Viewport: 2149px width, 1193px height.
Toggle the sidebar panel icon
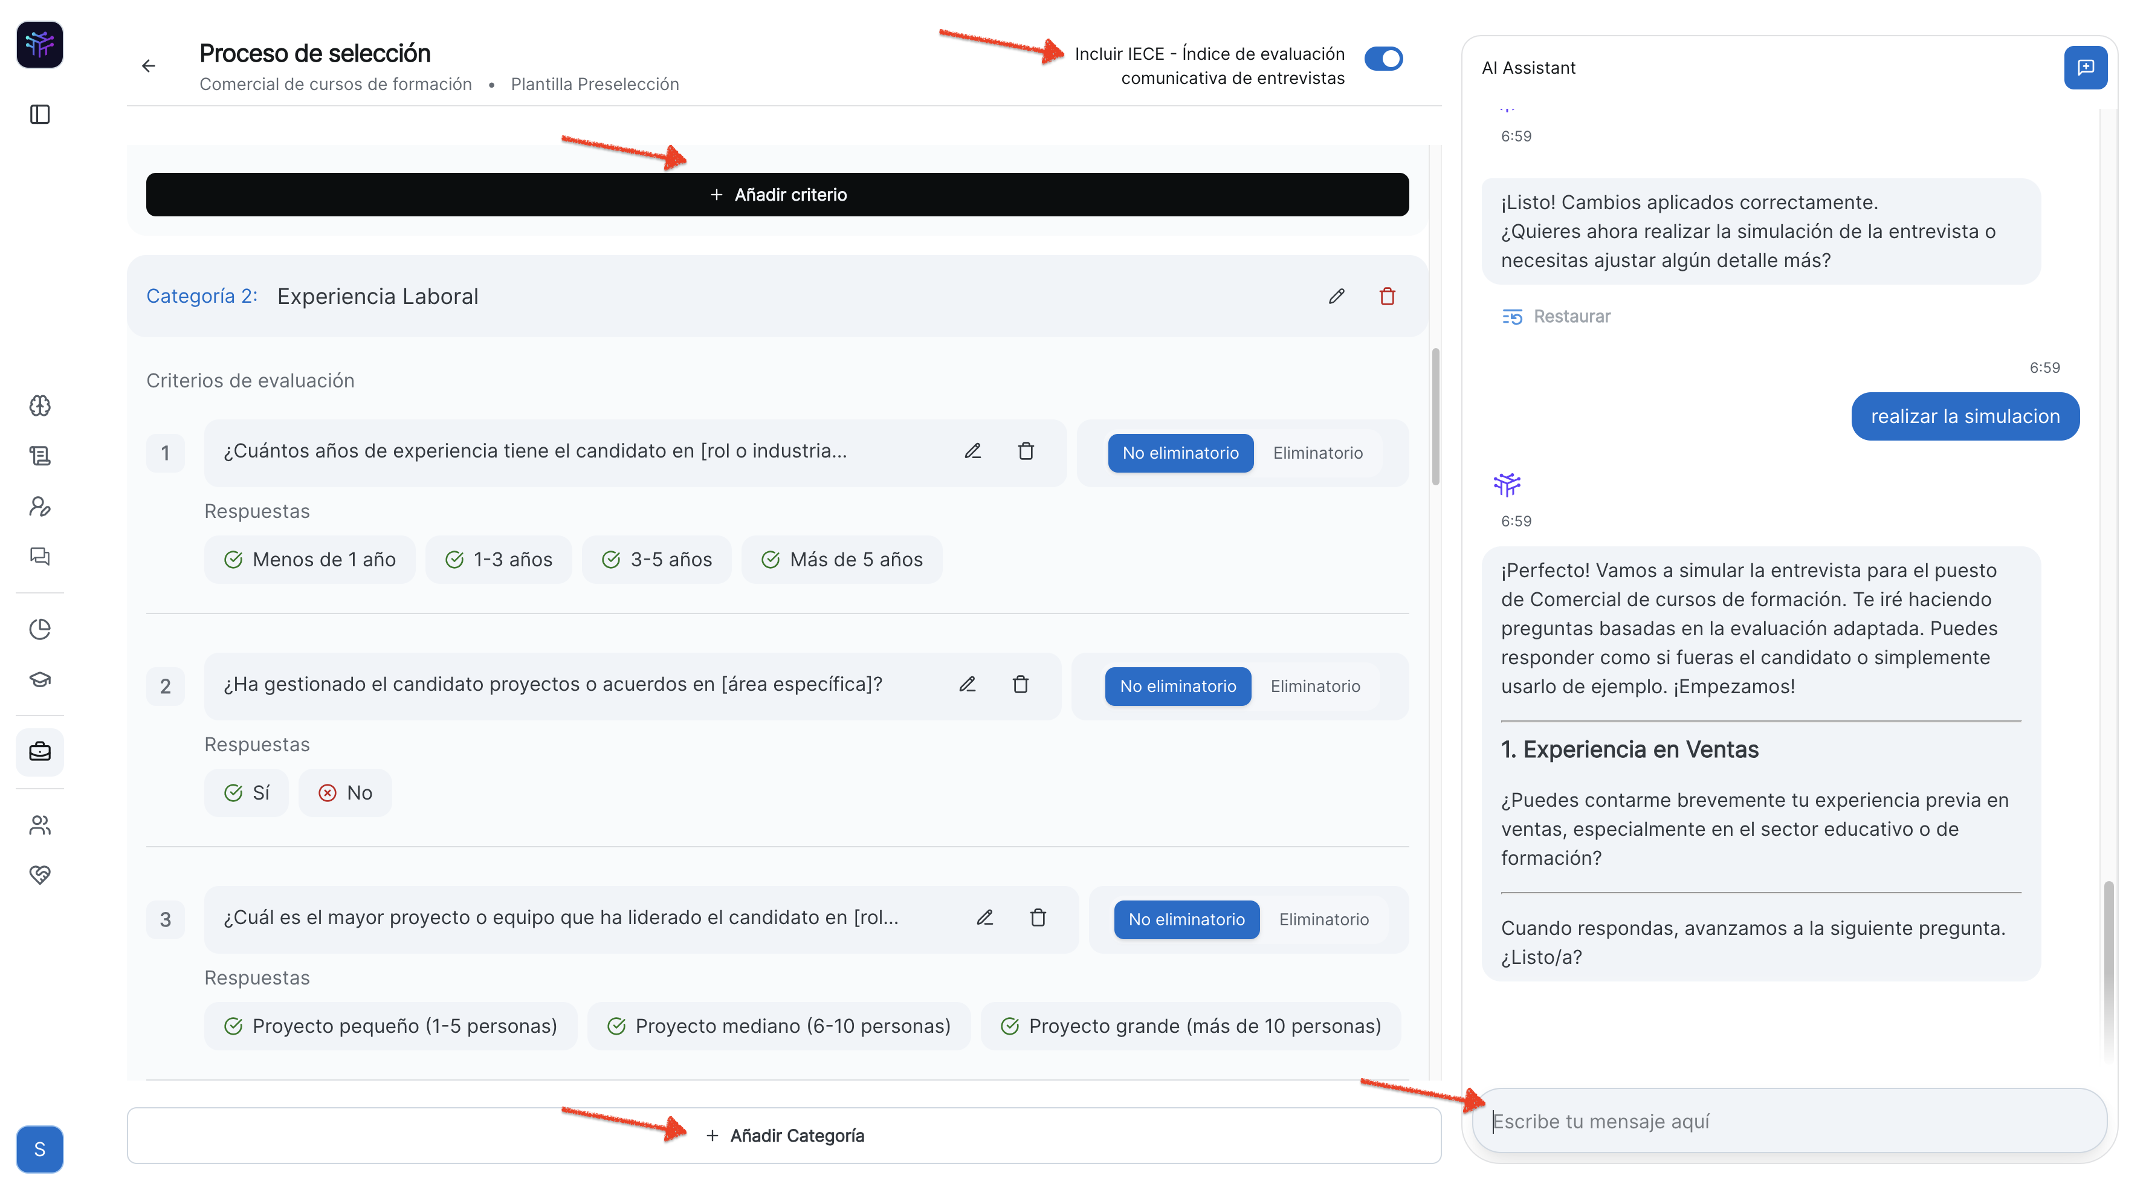coord(39,114)
